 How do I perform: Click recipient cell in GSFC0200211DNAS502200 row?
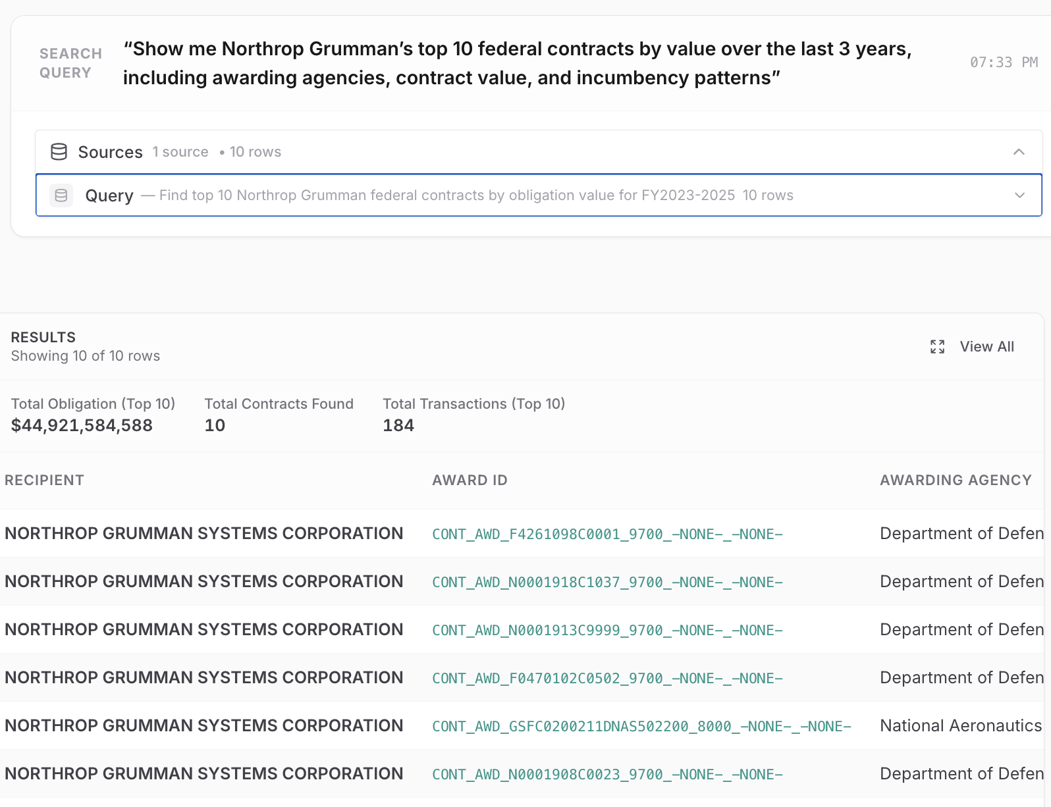[x=203, y=726]
